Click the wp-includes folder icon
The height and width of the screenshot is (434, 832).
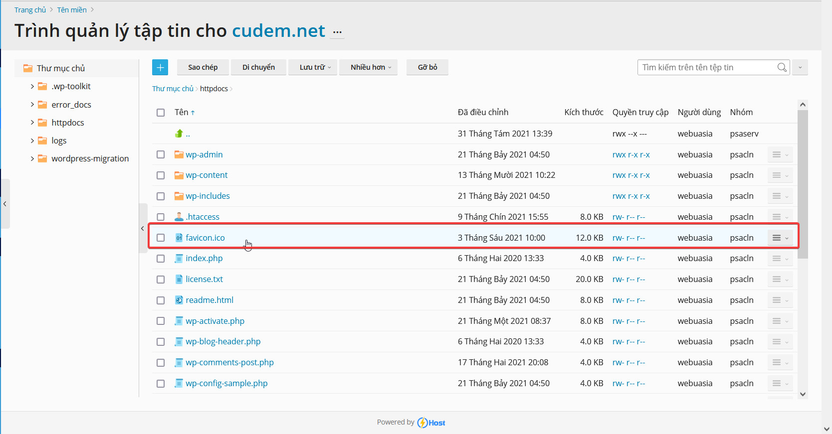point(179,196)
